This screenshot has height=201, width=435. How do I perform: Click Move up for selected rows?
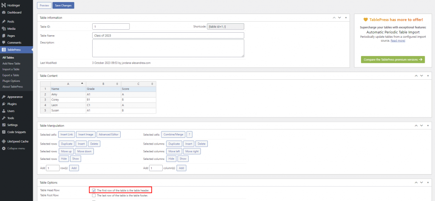[66, 151]
